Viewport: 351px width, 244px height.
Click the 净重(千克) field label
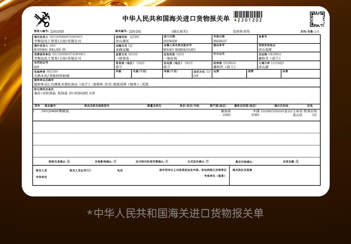coord(170,71)
